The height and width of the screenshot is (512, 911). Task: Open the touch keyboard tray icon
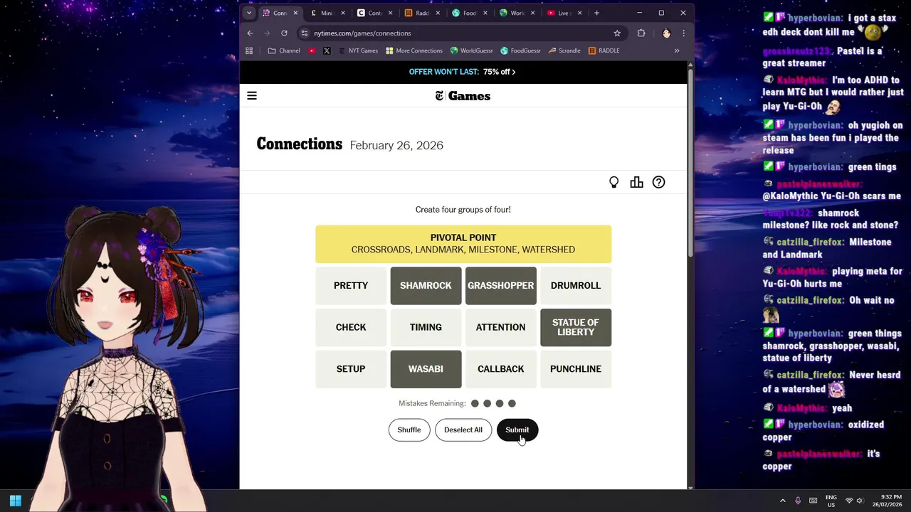pos(813,501)
